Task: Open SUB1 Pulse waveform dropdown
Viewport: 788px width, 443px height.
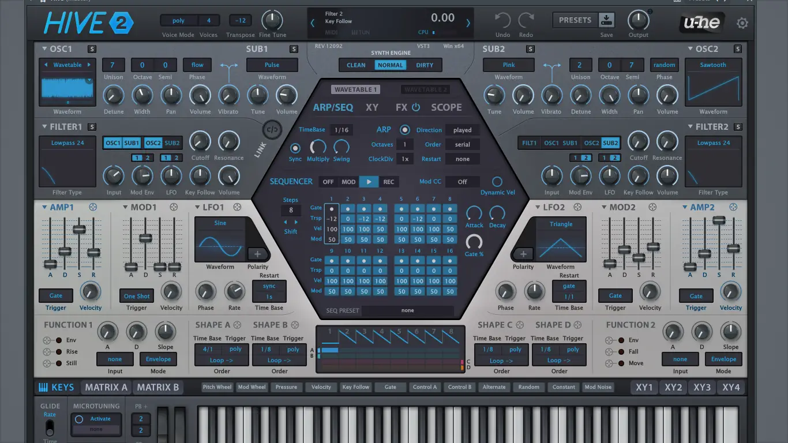Action: [272, 65]
